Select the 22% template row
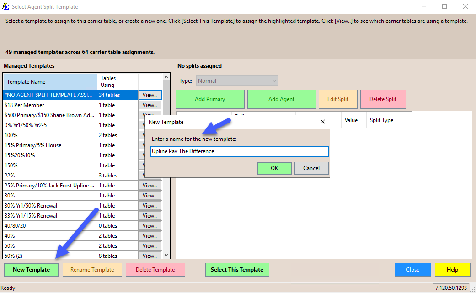476x293 pixels. 50,176
